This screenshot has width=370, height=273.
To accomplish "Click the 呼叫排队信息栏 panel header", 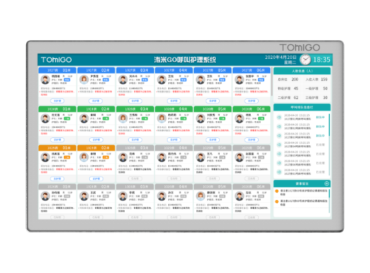I will [x=302, y=108].
